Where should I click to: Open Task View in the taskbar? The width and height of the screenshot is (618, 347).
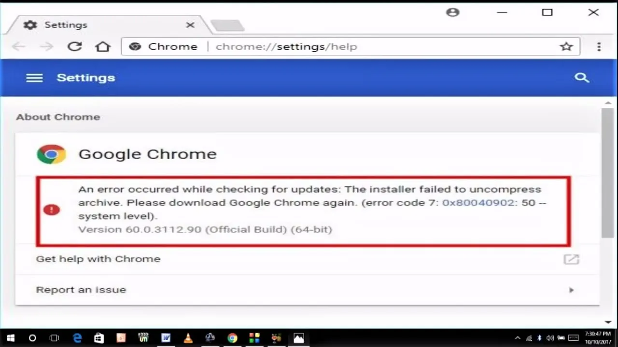55,338
